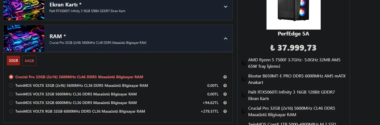Viewport: 380px width, 125px height.
Task: Click the RAM section header title
Action: [x=58, y=36]
